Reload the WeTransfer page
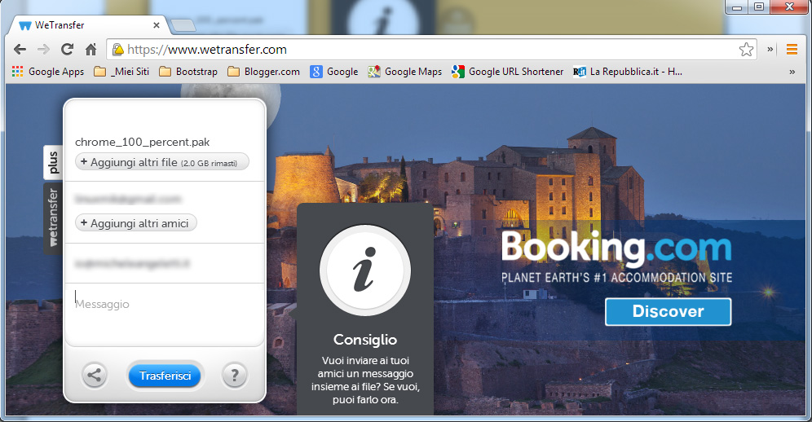This screenshot has width=812, height=422. click(68, 50)
